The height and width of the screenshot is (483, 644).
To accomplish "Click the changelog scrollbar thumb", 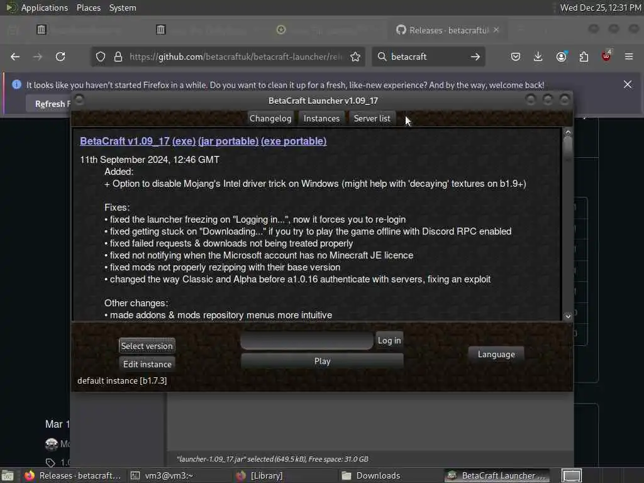I will 568,148.
